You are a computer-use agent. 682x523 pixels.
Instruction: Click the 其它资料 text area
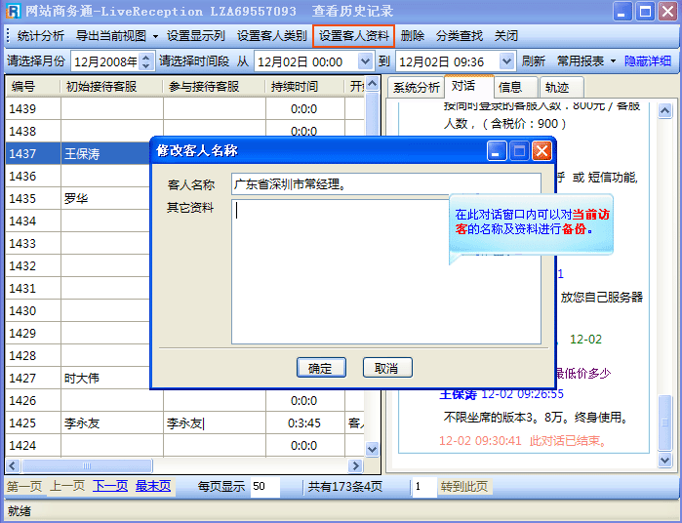click(x=385, y=271)
